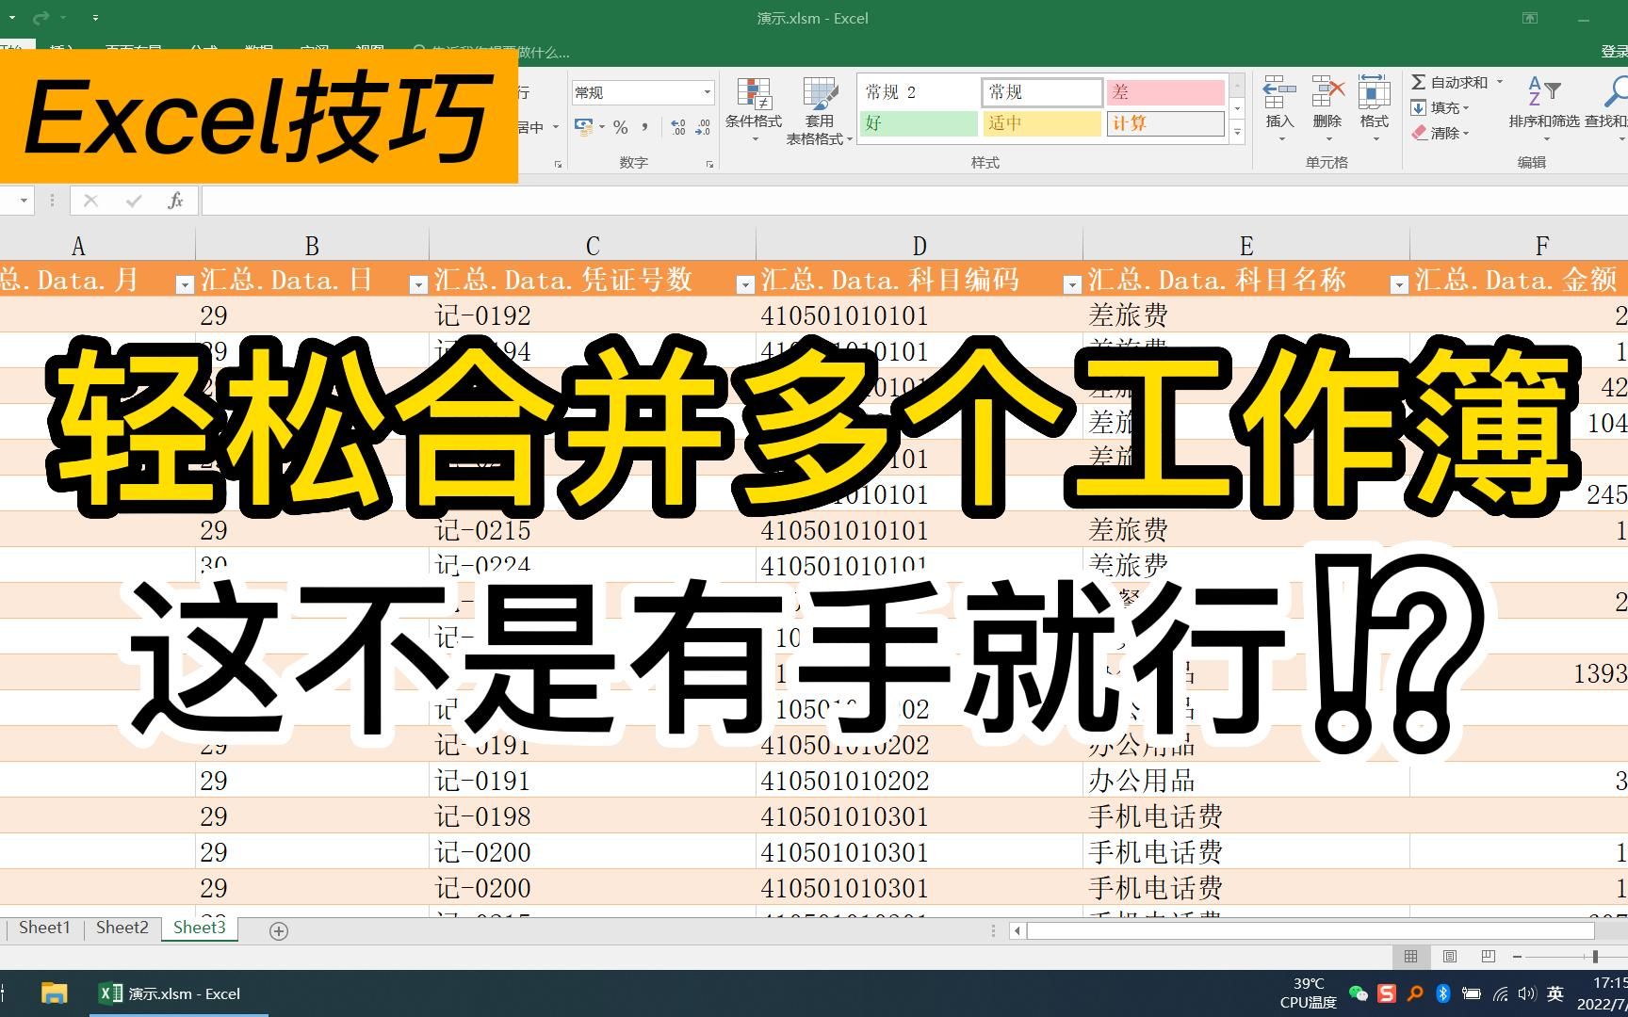Select column D header
Image resolution: width=1628 pixels, height=1017 pixels.
point(920,246)
